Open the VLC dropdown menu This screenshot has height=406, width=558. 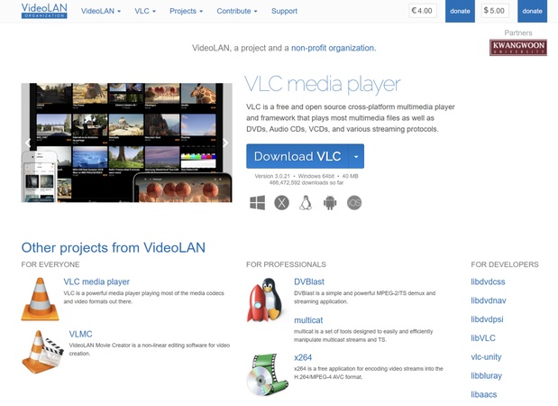[x=145, y=11]
